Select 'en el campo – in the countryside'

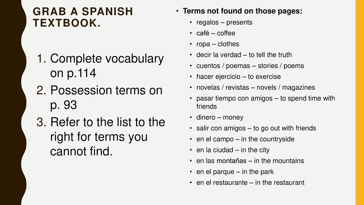[x=245, y=139]
